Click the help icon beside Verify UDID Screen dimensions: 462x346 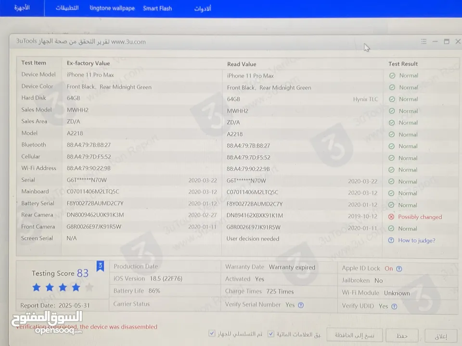[394, 307]
